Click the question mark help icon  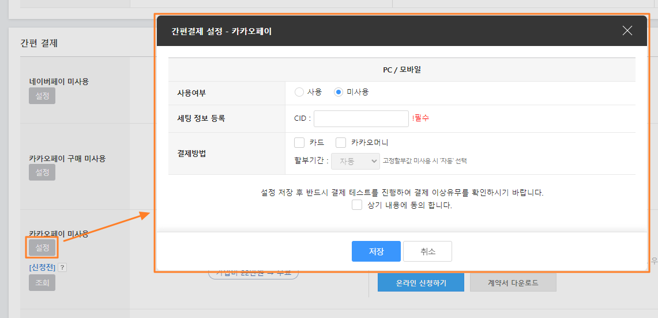click(x=62, y=268)
